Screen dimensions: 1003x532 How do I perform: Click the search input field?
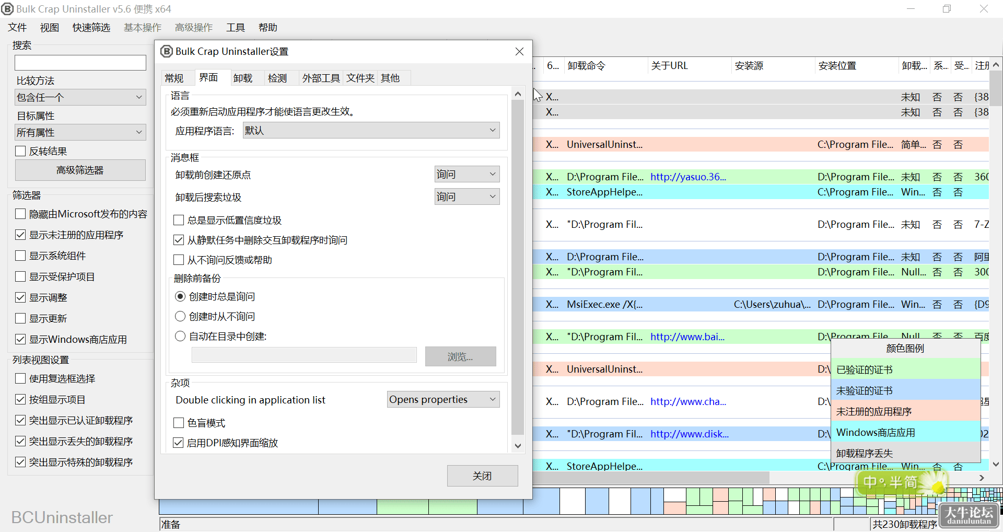click(80, 63)
